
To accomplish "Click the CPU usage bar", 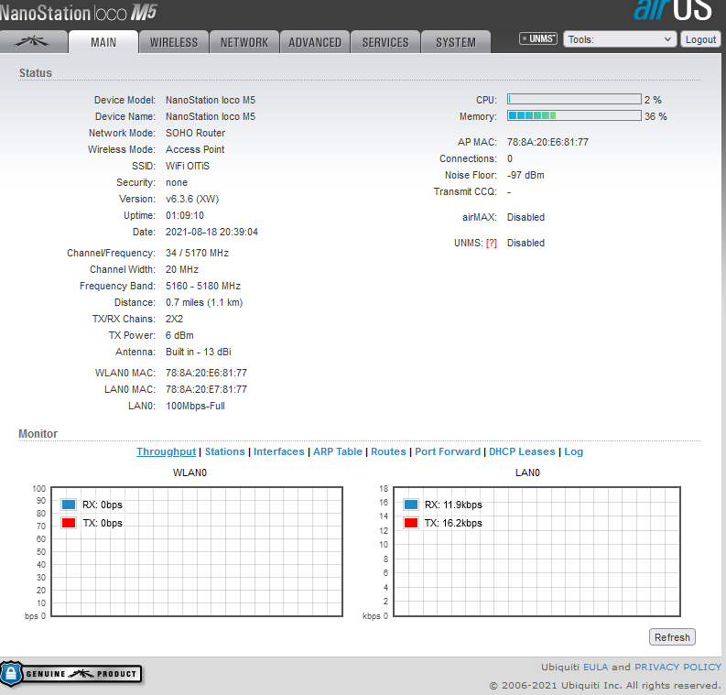I will (574, 99).
